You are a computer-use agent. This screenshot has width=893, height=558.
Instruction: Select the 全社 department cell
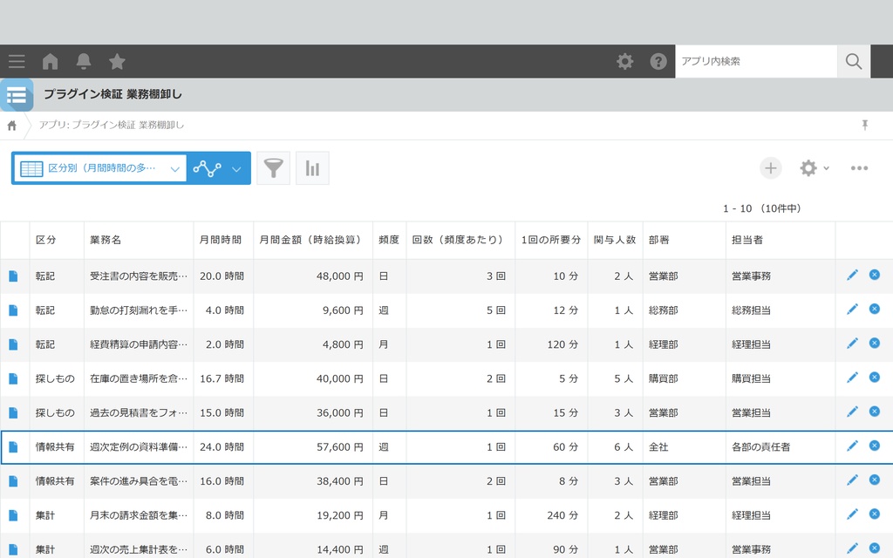click(x=684, y=447)
